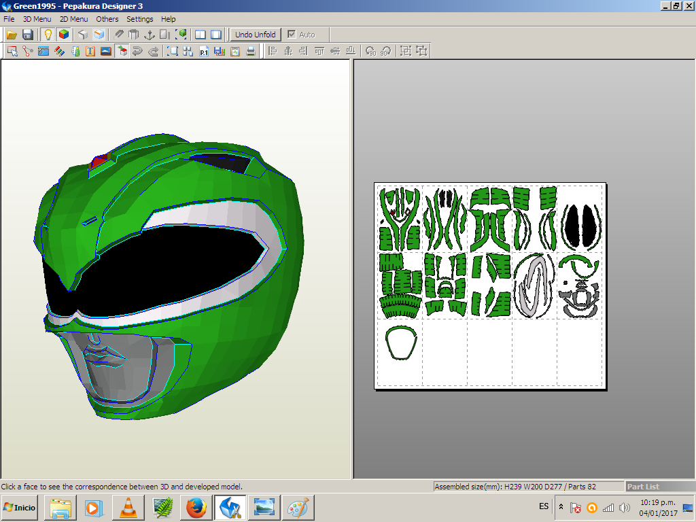Open the Help menu

(169, 19)
